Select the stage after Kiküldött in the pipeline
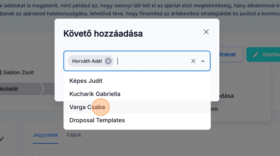 point(49,89)
